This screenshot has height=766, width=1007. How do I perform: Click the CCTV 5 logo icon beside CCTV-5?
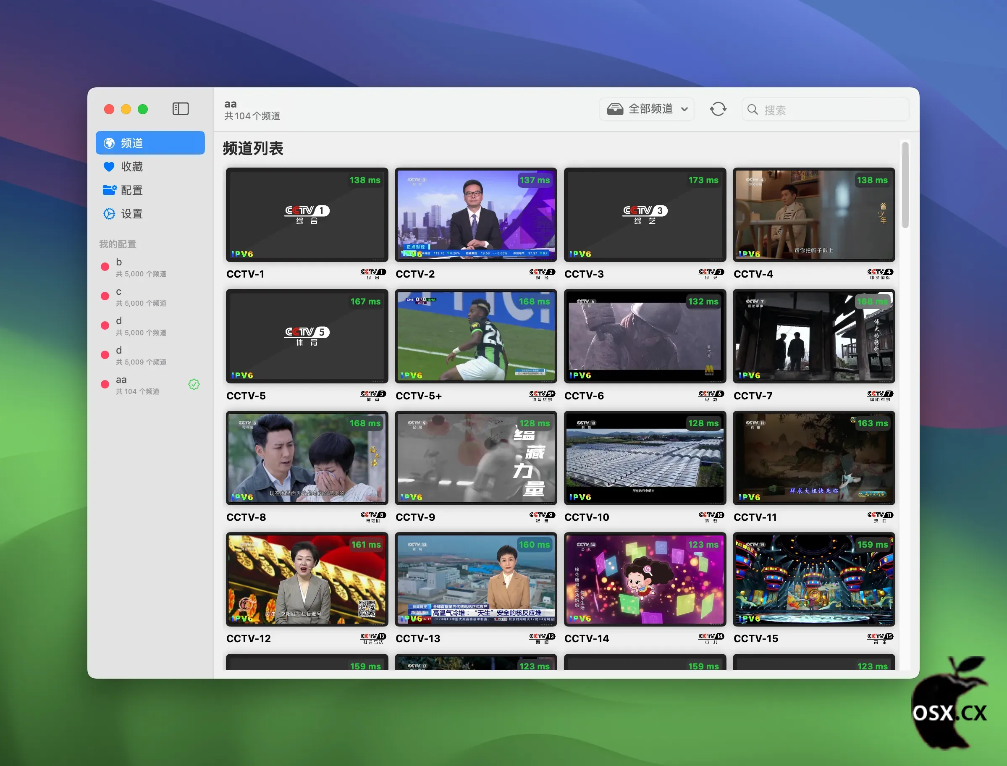(373, 396)
